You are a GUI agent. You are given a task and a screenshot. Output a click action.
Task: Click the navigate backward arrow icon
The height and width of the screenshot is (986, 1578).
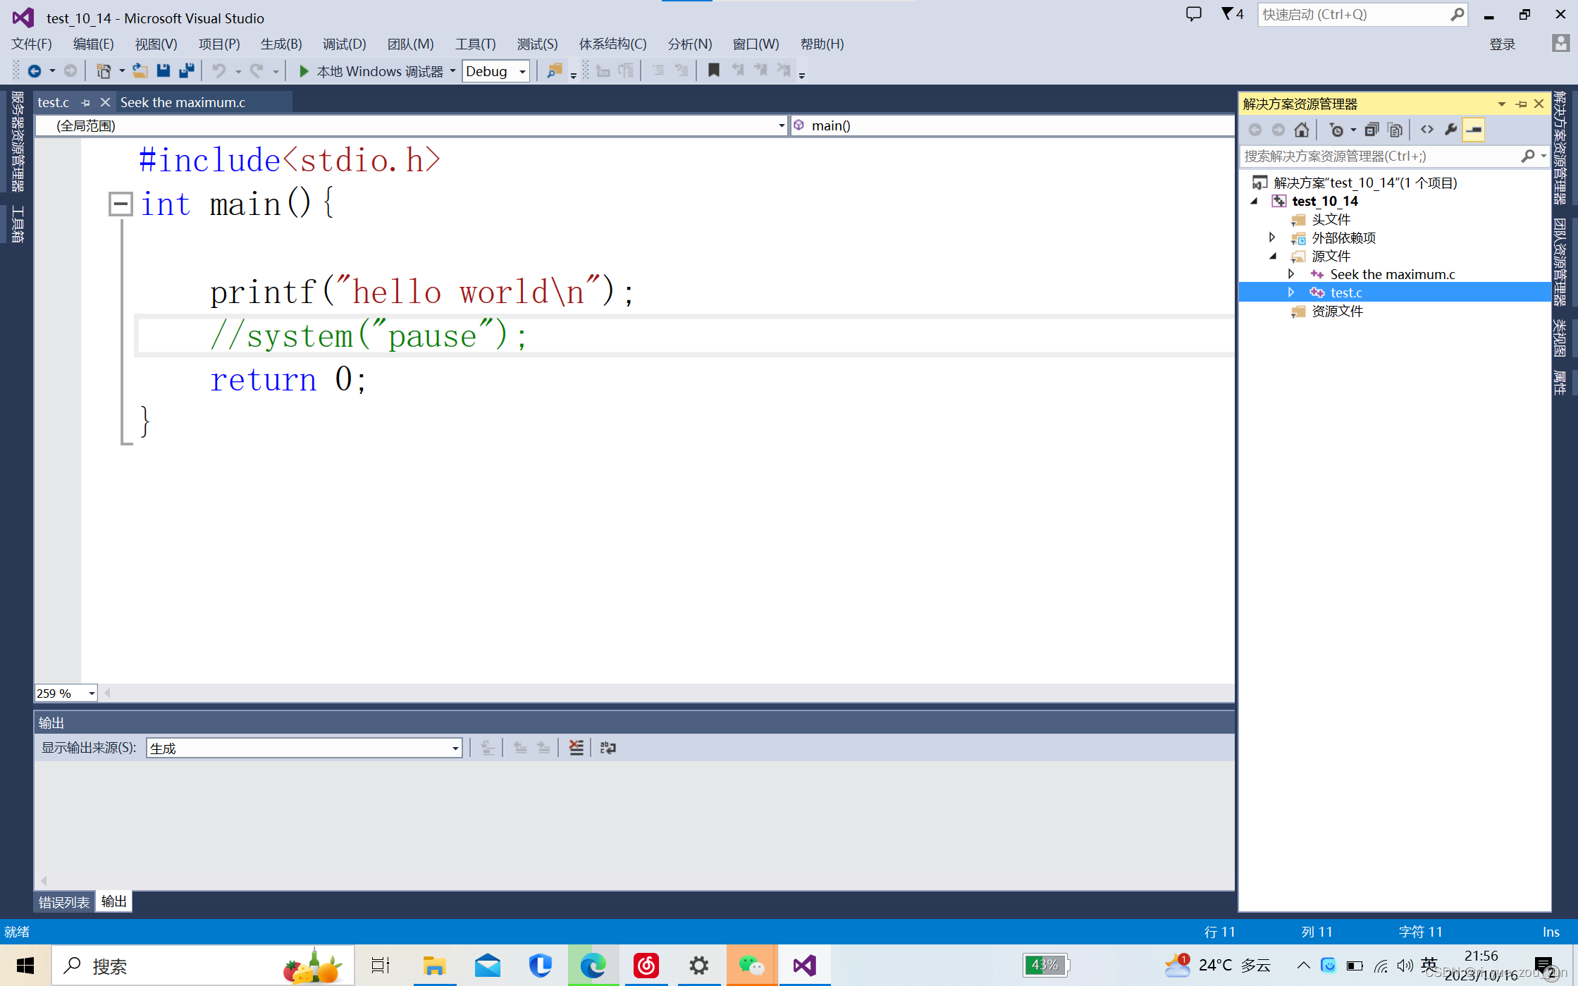click(x=35, y=70)
